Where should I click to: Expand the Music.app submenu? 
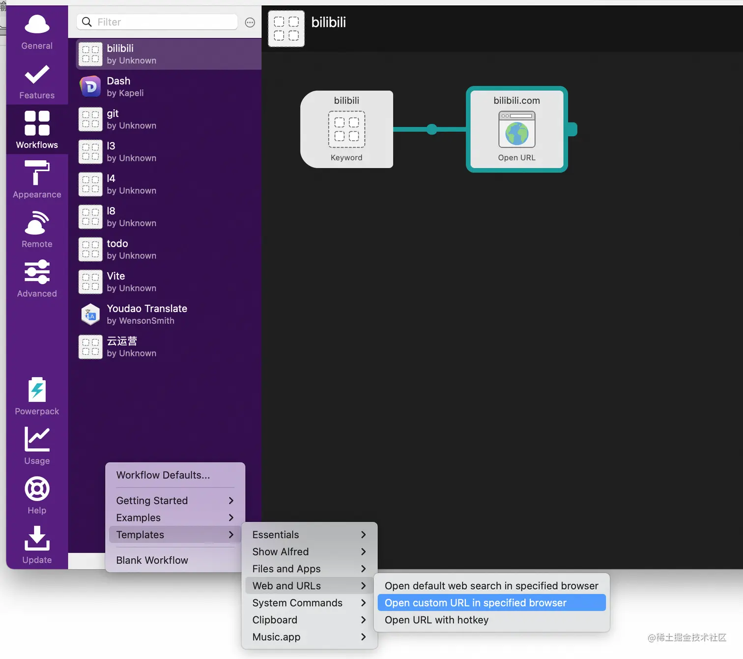[310, 637]
